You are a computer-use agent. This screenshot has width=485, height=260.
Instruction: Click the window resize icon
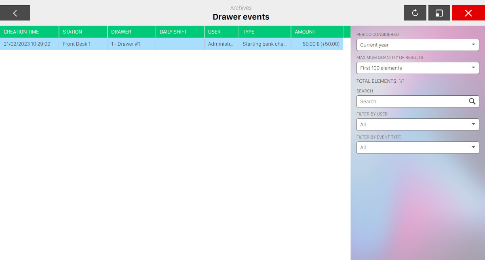(x=439, y=13)
